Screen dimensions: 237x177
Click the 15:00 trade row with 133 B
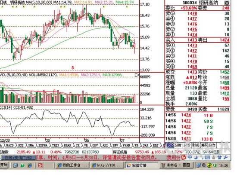point(197,139)
